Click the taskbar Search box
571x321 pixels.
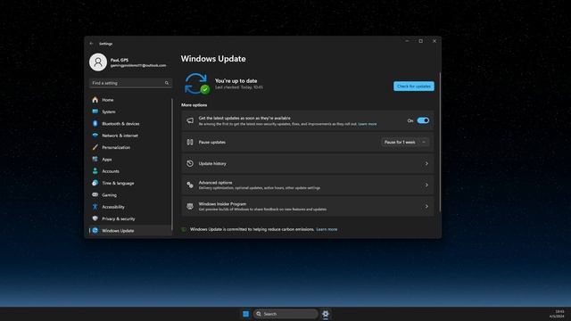285,314
